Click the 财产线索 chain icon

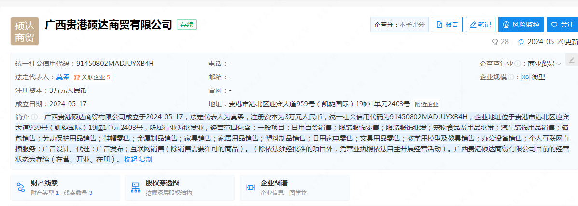point(21,188)
